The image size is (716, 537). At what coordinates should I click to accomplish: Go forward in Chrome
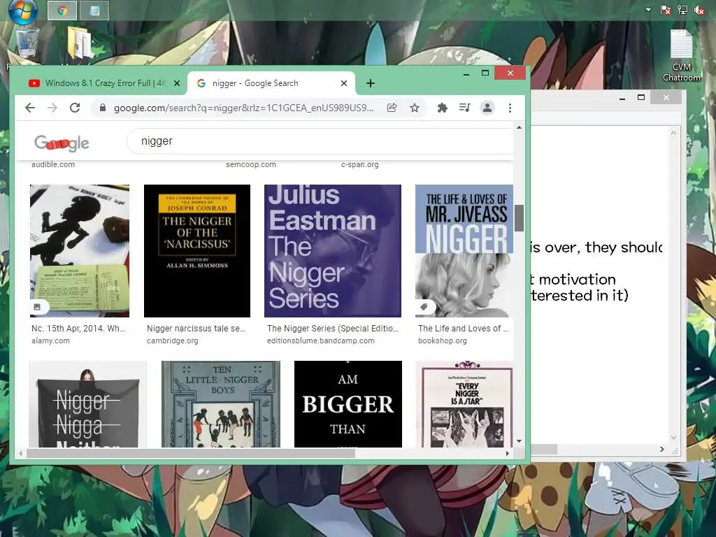click(x=52, y=108)
